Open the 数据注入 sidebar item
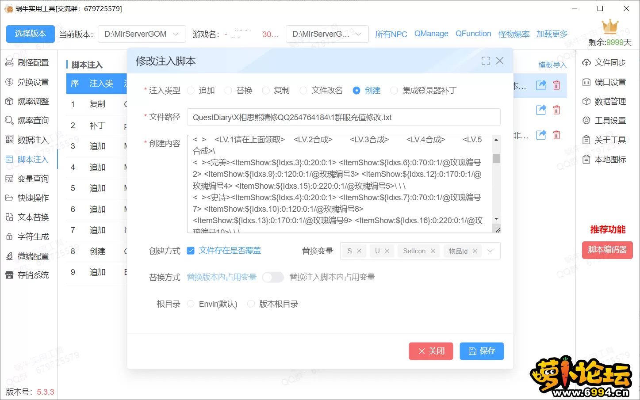 tap(27, 140)
